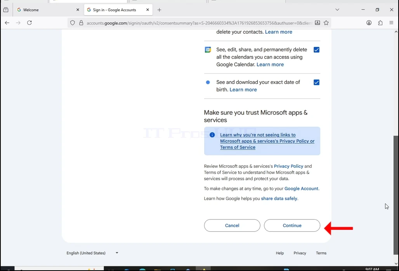Viewport: 399px width, 271px height.
Task: Click the padlock site security icon
Action: point(81,23)
